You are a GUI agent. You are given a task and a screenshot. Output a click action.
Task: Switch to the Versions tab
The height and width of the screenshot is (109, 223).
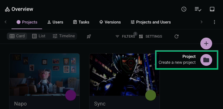pyautogui.click(x=110, y=22)
